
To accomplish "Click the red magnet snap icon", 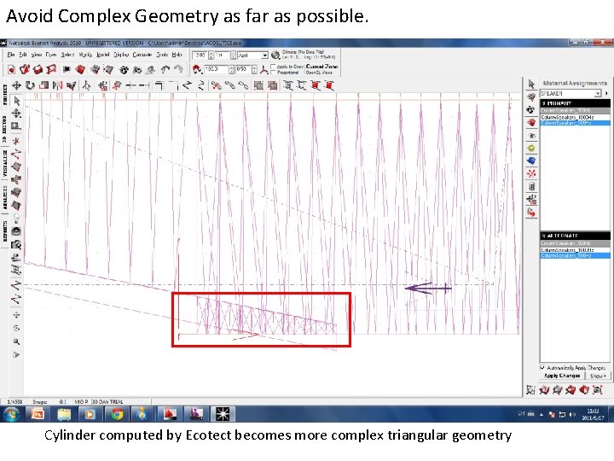I will [197, 70].
